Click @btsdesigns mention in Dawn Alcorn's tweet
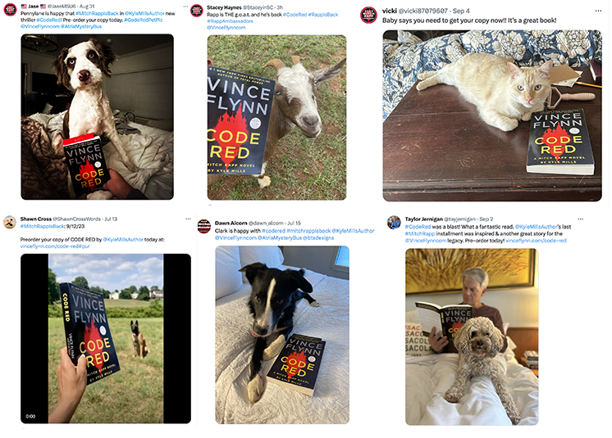The image size is (612, 438). click(x=318, y=237)
